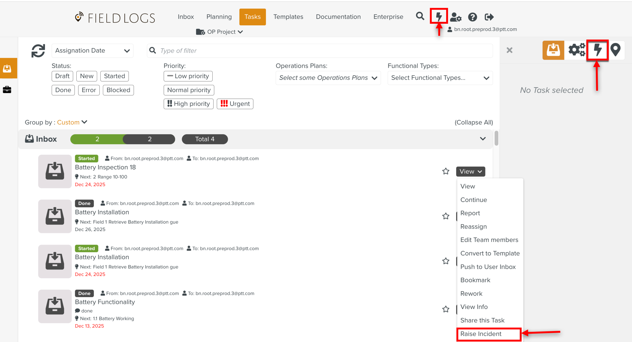Click the logout icon

(x=489, y=17)
